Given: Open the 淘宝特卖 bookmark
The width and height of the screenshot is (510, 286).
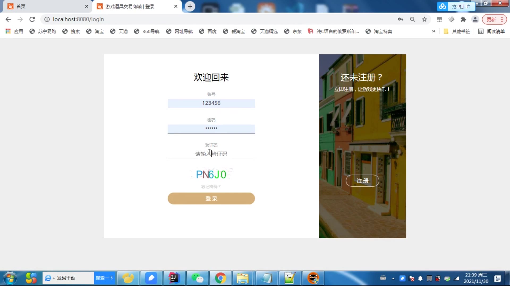Looking at the screenshot, I should click(379, 31).
